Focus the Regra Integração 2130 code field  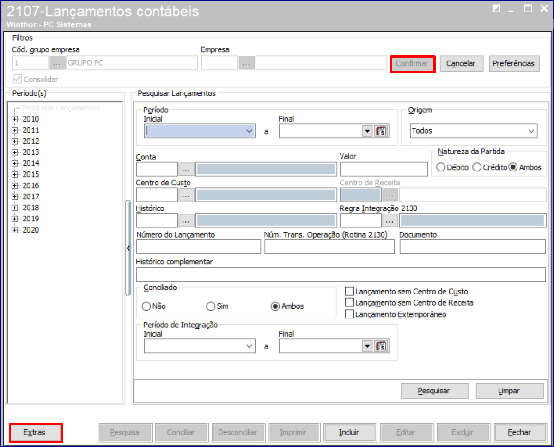361,221
